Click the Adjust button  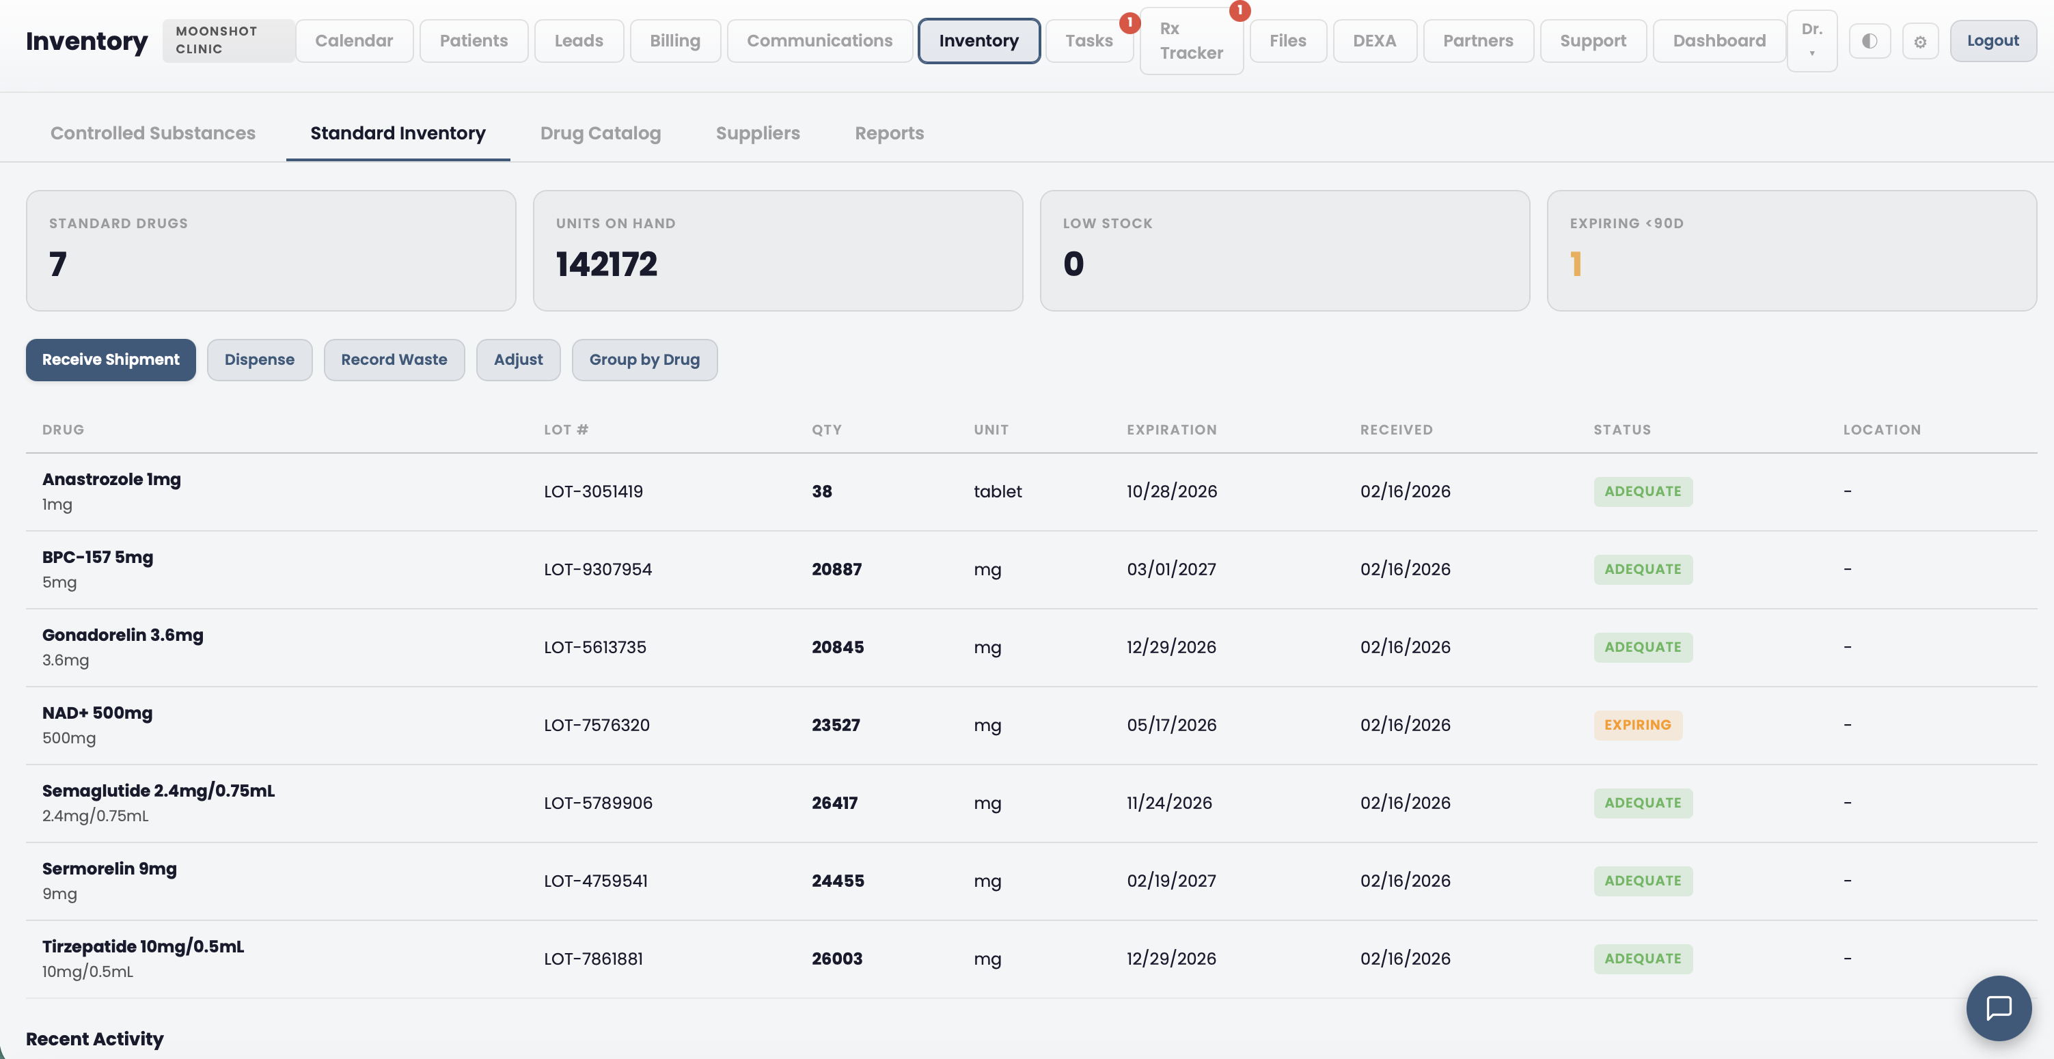coord(519,359)
